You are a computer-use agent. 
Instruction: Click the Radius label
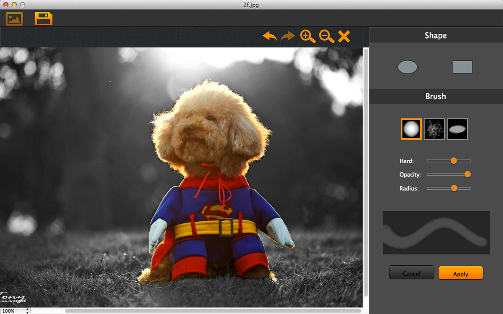(409, 188)
